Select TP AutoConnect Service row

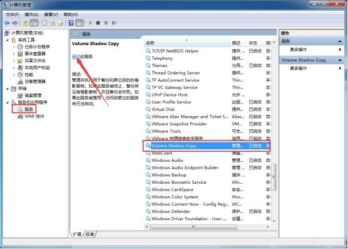tap(207, 80)
